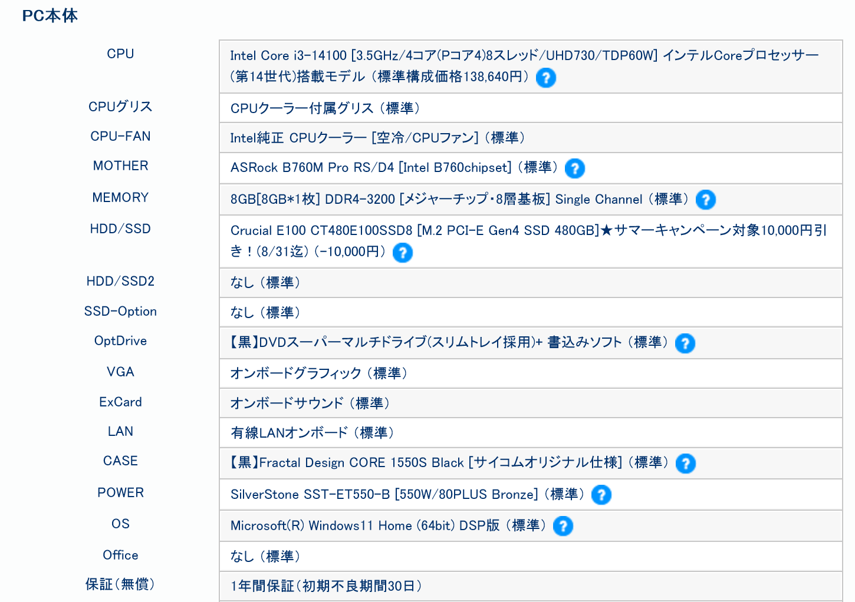The height and width of the screenshot is (602, 855).
Task: Click the VGA row label
Action: pyautogui.click(x=120, y=372)
